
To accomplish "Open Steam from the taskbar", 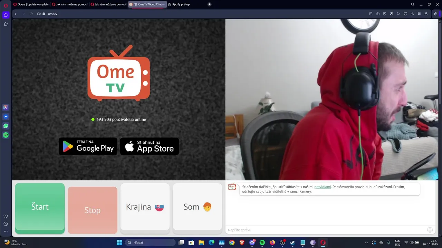I will pos(292,242).
